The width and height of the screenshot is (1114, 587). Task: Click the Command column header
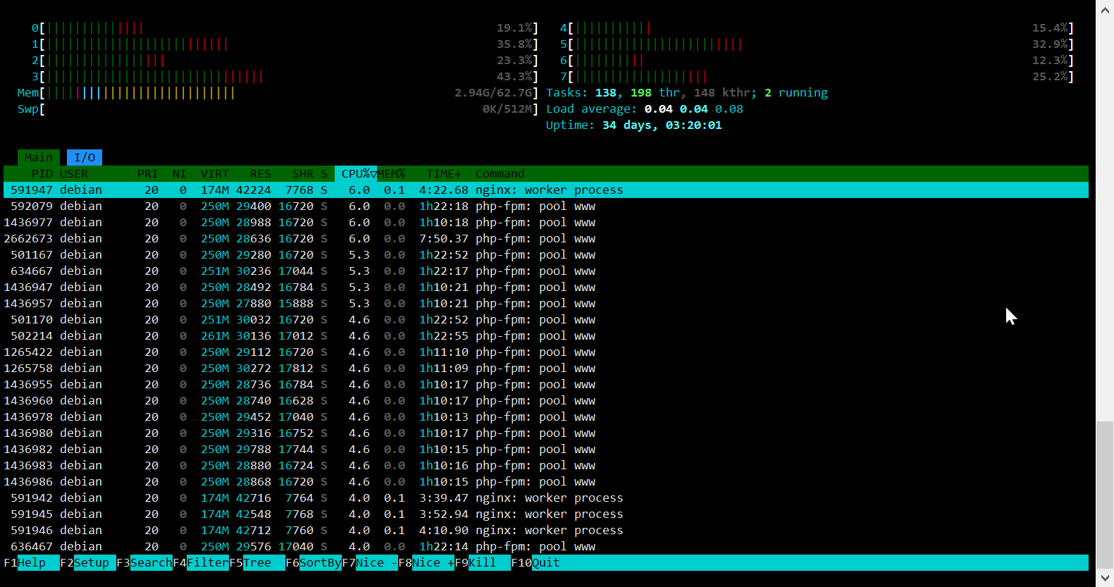click(x=500, y=173)
